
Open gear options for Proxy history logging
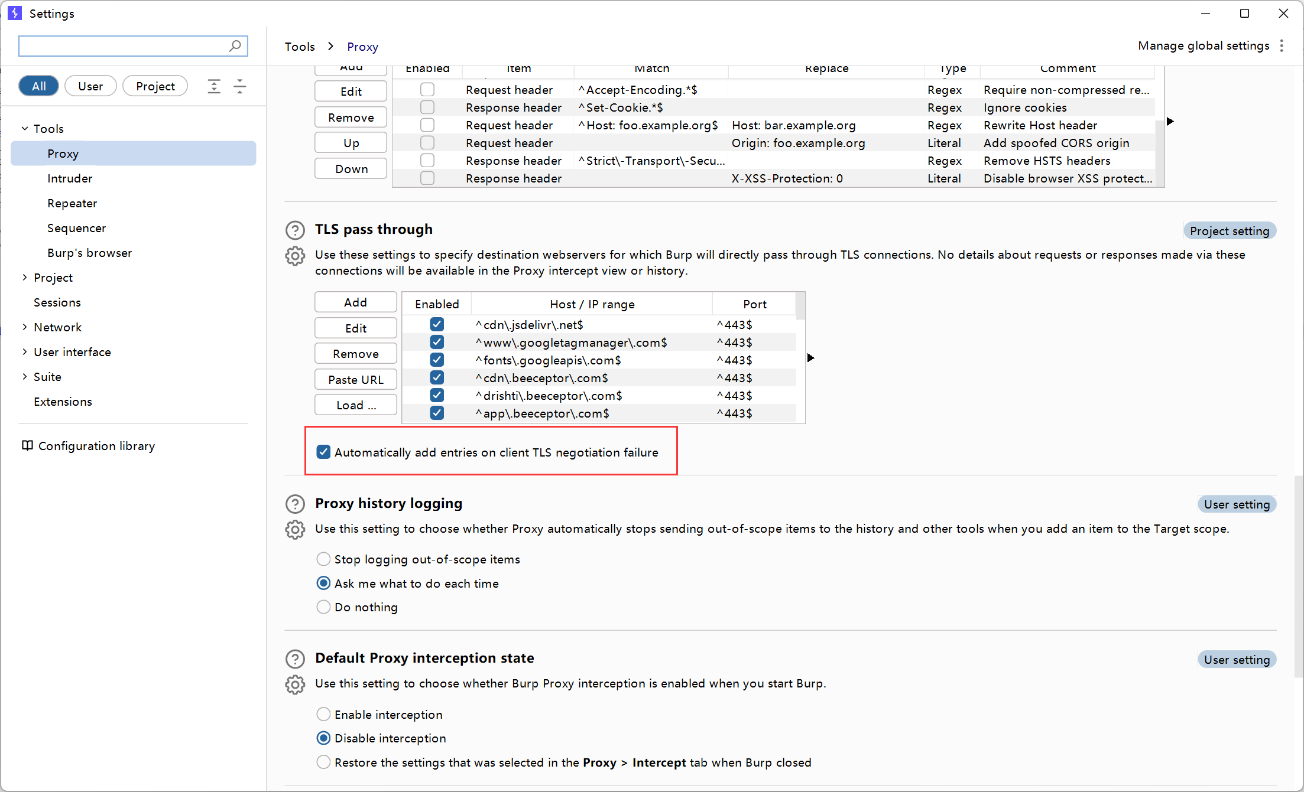(x=295, y=529)
